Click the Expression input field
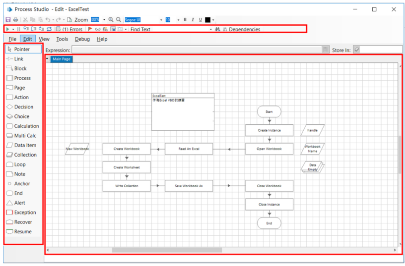 click(197, 50)
